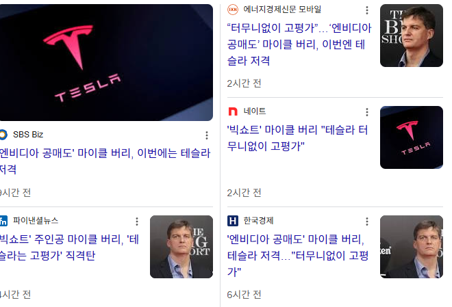Click the large Tesla logo image

[106, 62]
